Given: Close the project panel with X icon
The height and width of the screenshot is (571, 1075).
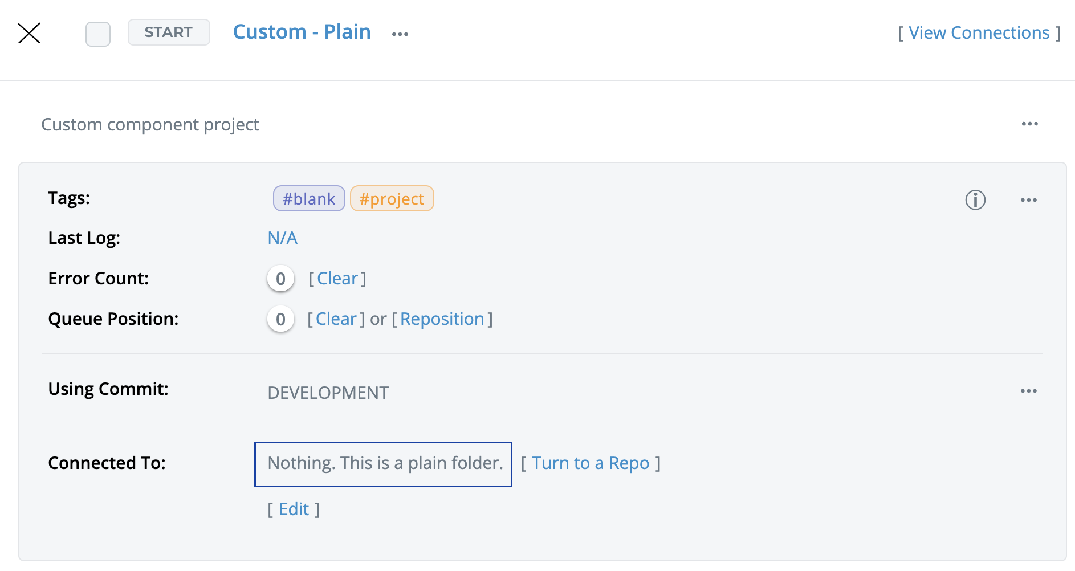Looking at the screenshot, I should click(x=29, y=33).
